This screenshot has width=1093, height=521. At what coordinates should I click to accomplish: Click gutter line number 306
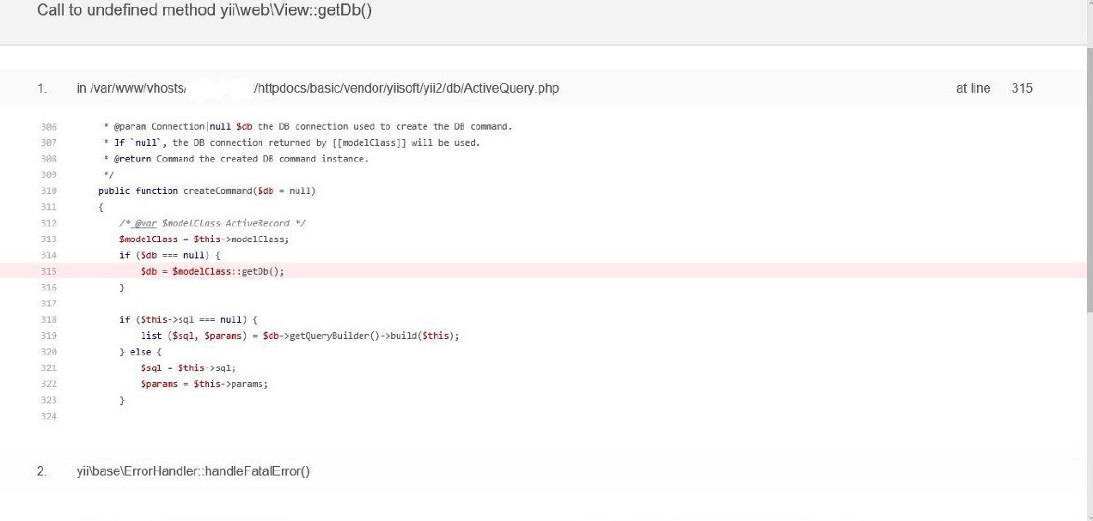(48, 127)
